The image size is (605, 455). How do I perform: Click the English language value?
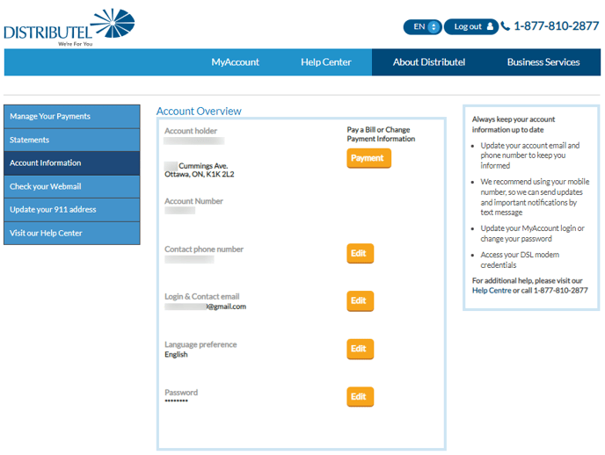point(176,355)
